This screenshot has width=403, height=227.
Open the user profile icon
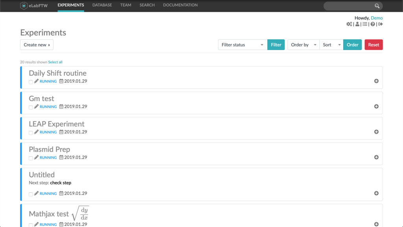coord(357,24)
